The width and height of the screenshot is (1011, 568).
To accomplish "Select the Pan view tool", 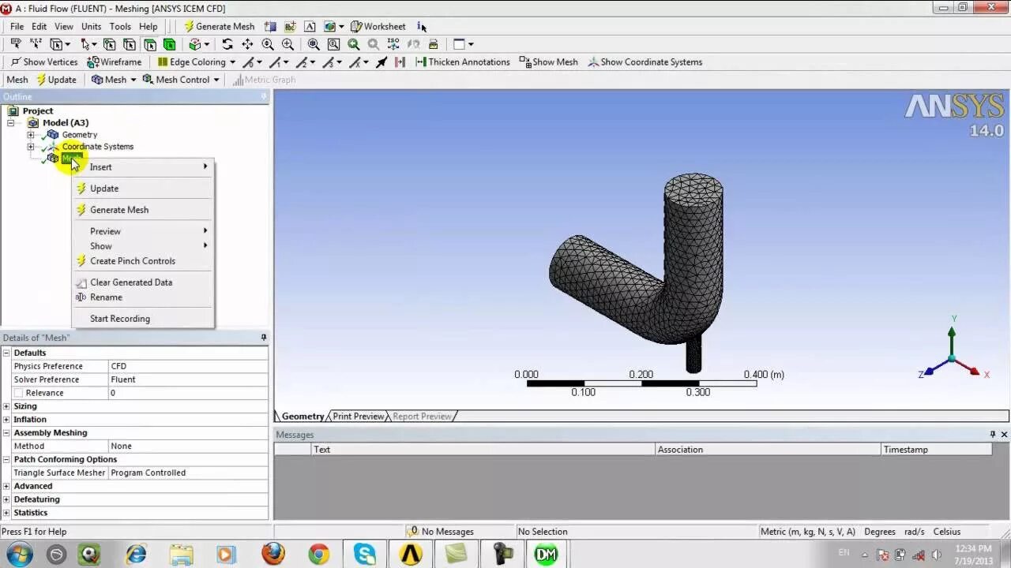I will pyautogui.click(x=247, y=44).
